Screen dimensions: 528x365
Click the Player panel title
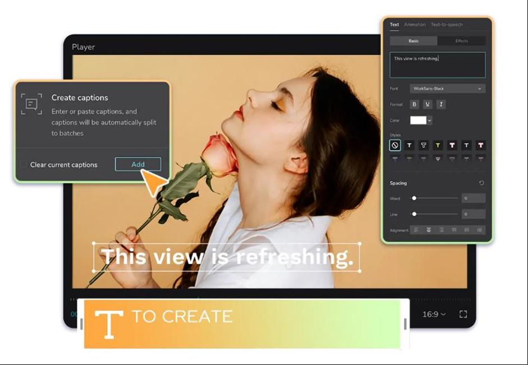[83, 47]
